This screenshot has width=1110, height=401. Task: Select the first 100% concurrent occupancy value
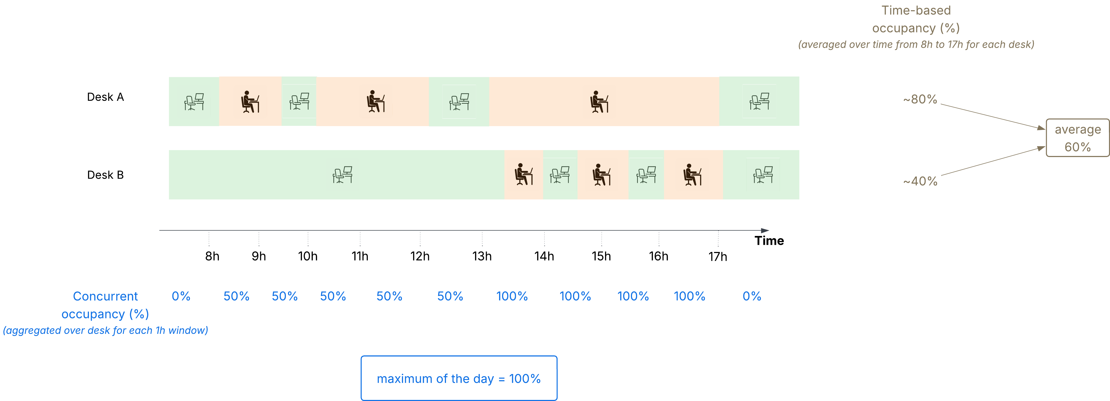coord(512,296)
